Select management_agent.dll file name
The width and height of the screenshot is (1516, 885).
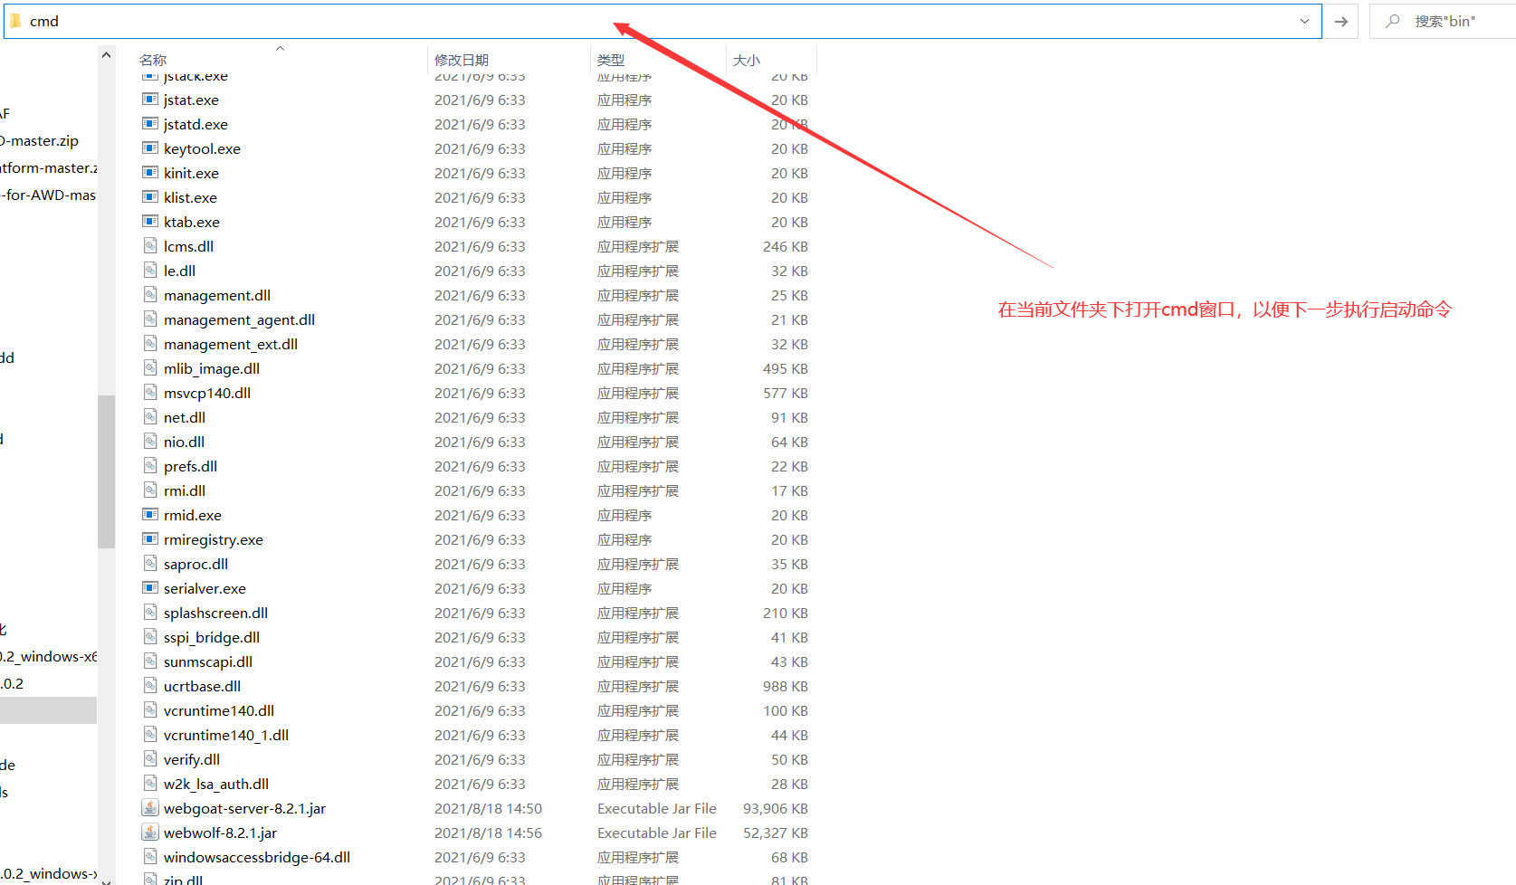point(239,319)
